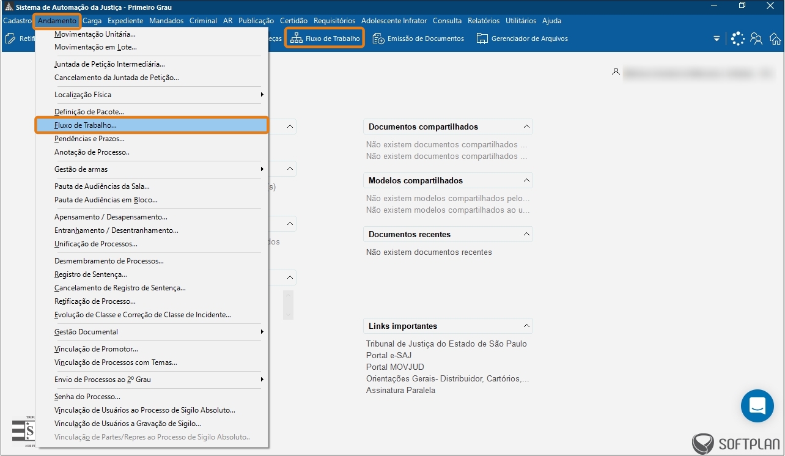Expand Envio de Processos ao 2º Grau
Screen dimensions: 785x456
pos(152,380)
